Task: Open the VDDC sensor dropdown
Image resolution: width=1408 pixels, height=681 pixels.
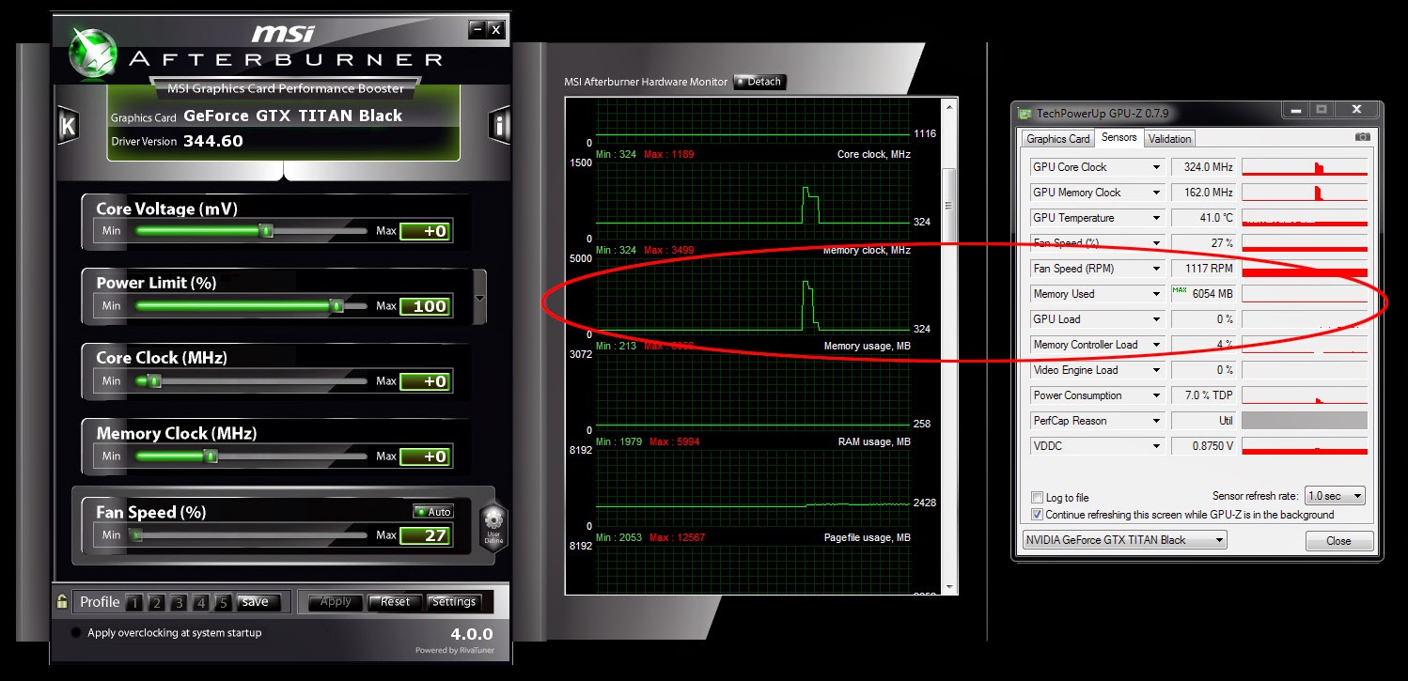Action: (x=1156, y=446)
